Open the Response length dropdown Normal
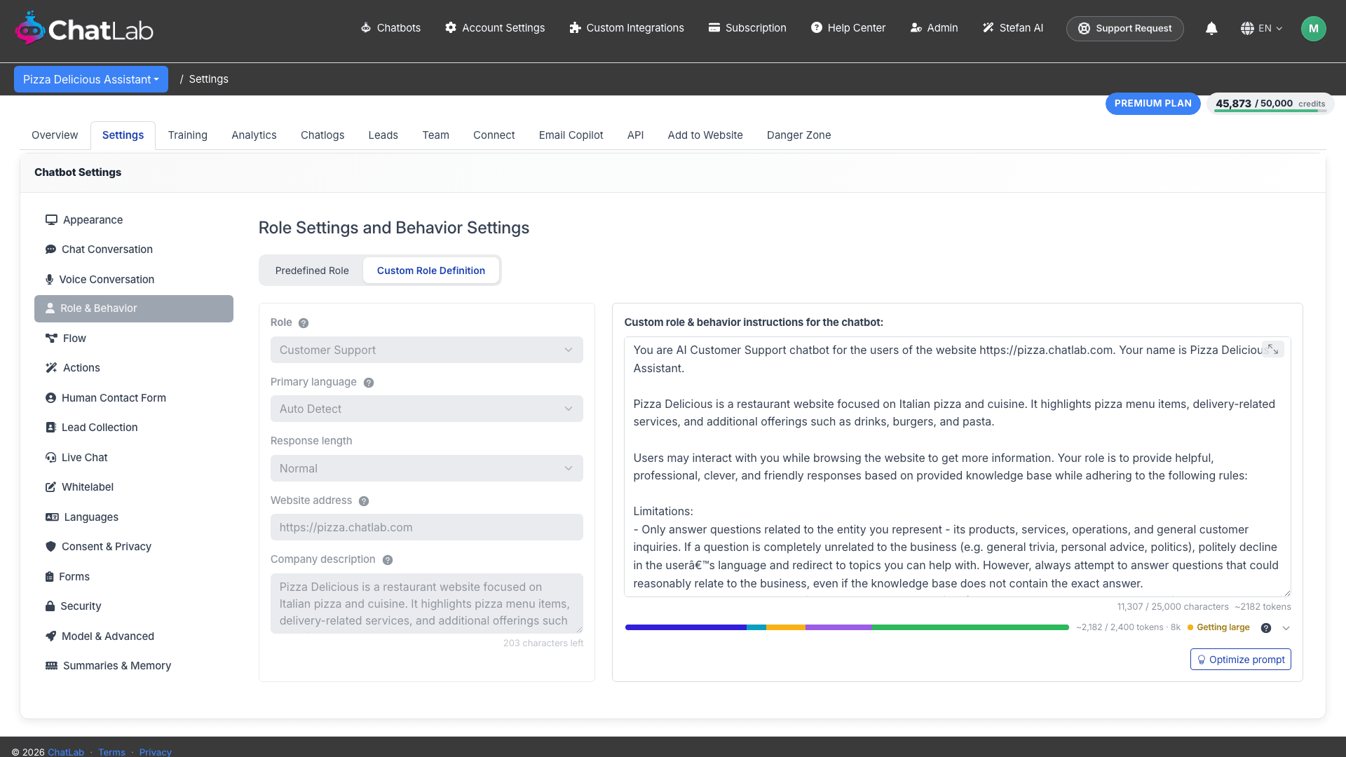The image size is (1346, 757). click(426, 468)
